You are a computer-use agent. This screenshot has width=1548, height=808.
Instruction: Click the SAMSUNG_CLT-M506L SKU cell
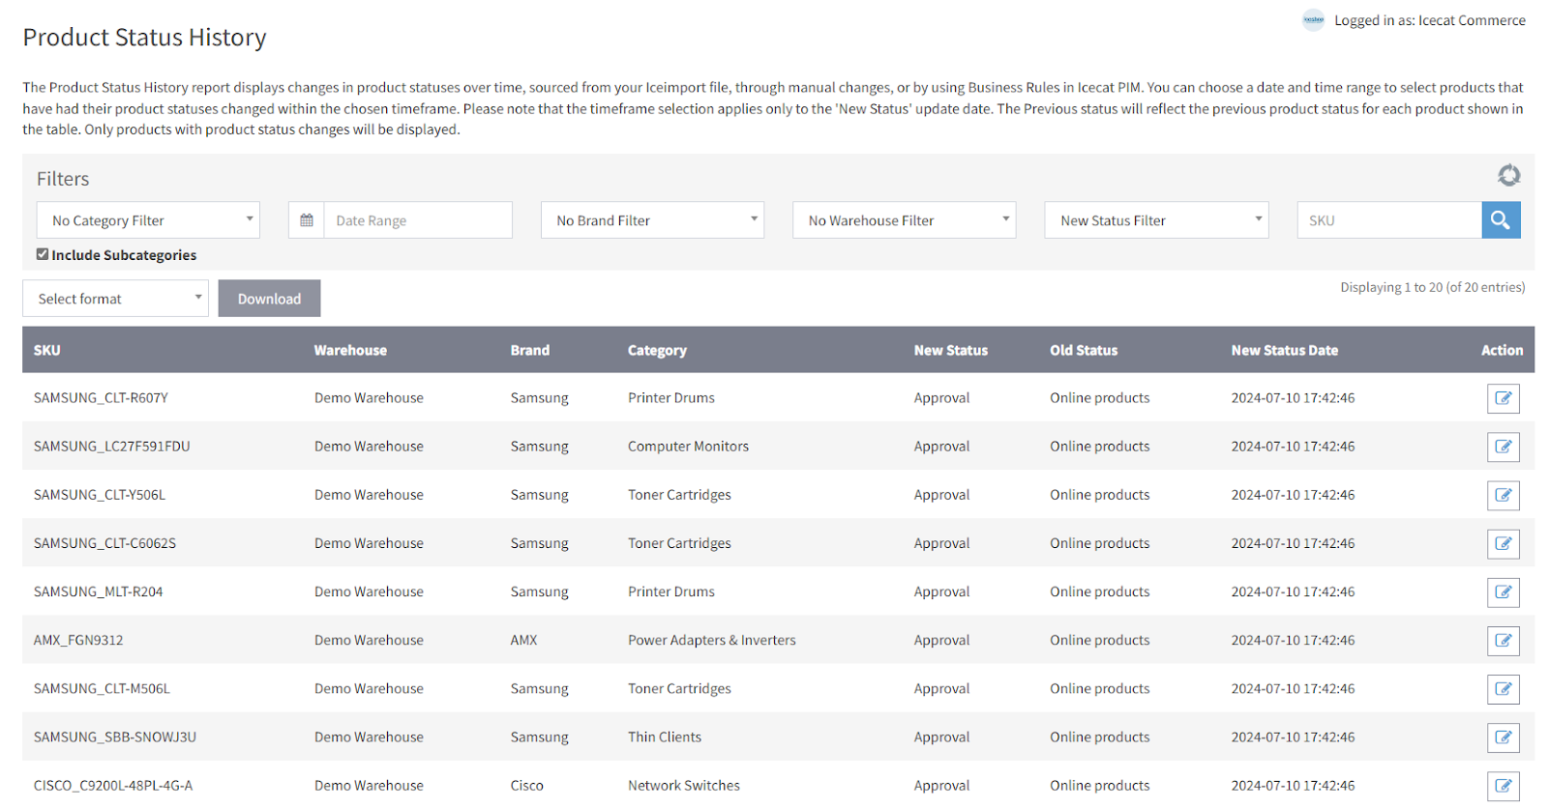(x=102, y=688)
